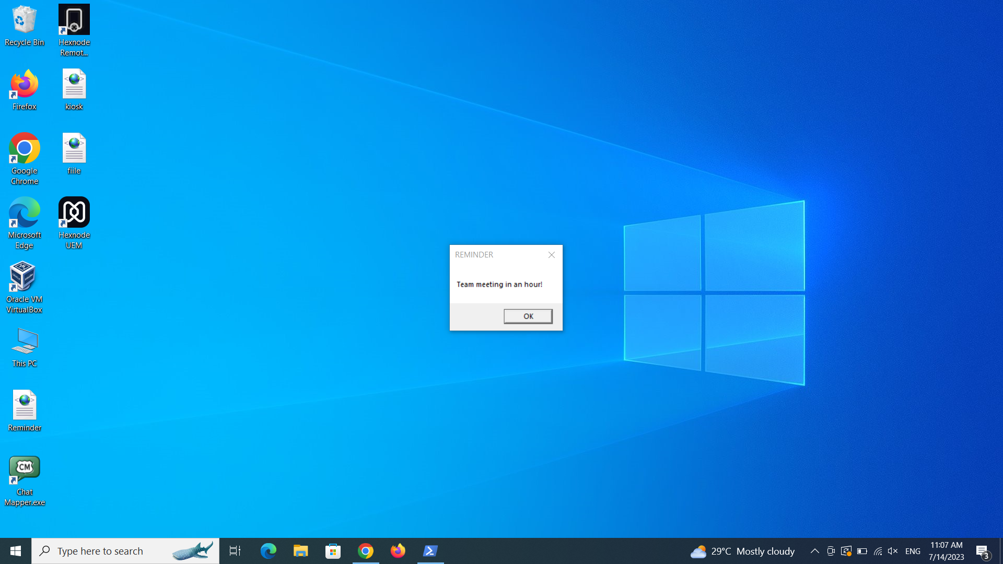Click the taskbar search box
This screenshot has height=564, width=1003.
125,551
